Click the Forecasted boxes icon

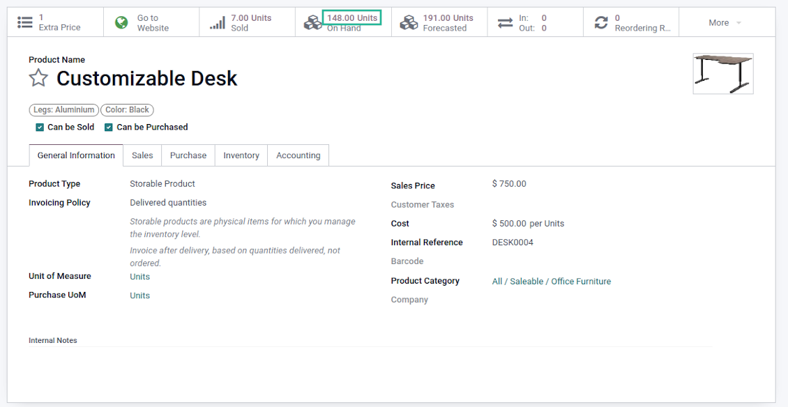(409, 22)
